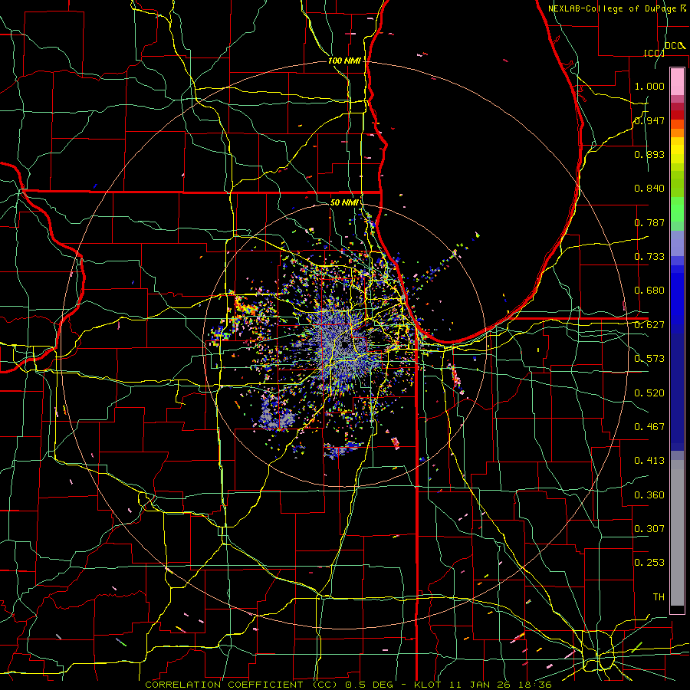Select the 0.893 scale value

click(649, 154)
